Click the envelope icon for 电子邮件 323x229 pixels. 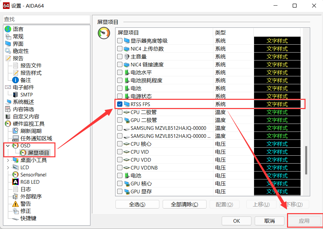click(8, 87)
